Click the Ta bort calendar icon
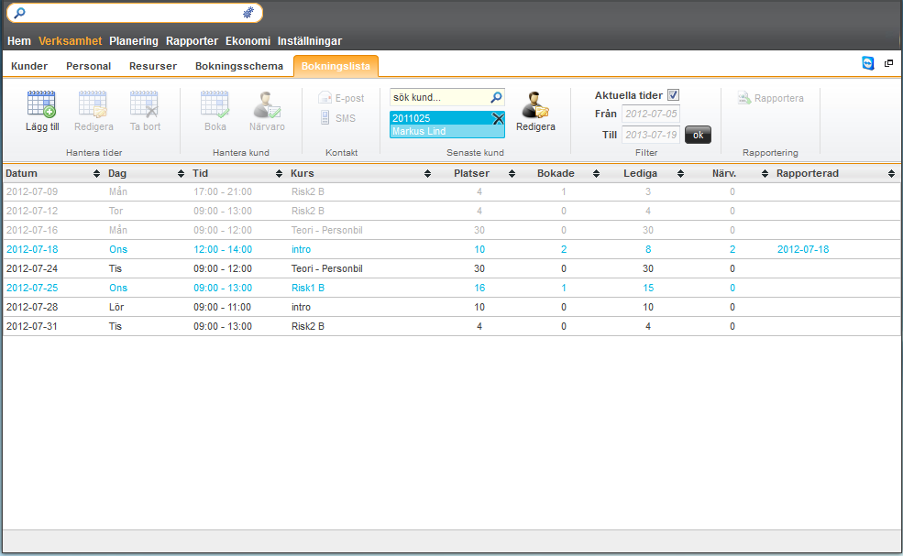The width and height of the screenshot is (903, 556). [x=144, y=104]
